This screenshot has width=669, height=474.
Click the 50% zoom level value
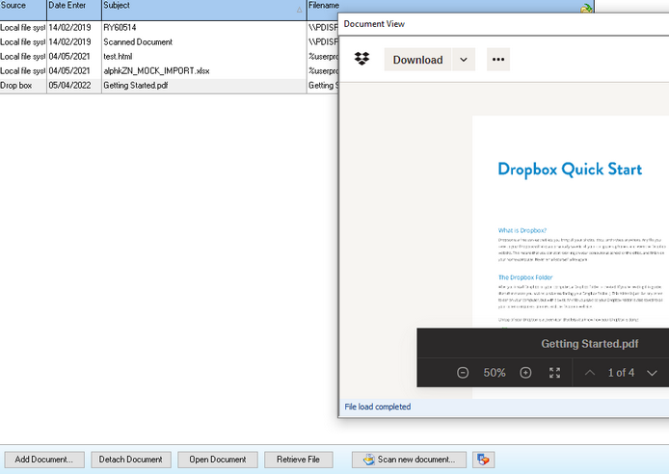tap(495, 373)
